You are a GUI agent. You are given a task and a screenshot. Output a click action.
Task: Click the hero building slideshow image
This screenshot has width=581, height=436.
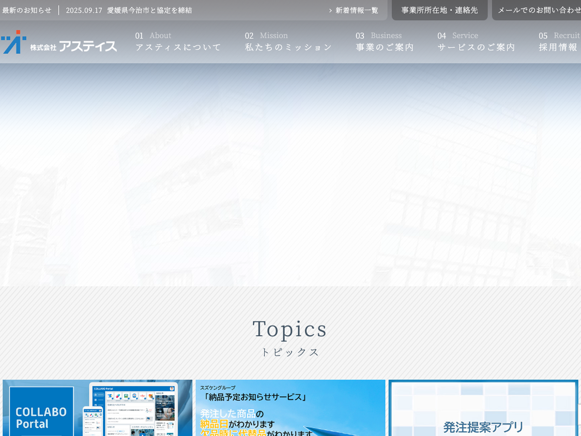(290, 174)
